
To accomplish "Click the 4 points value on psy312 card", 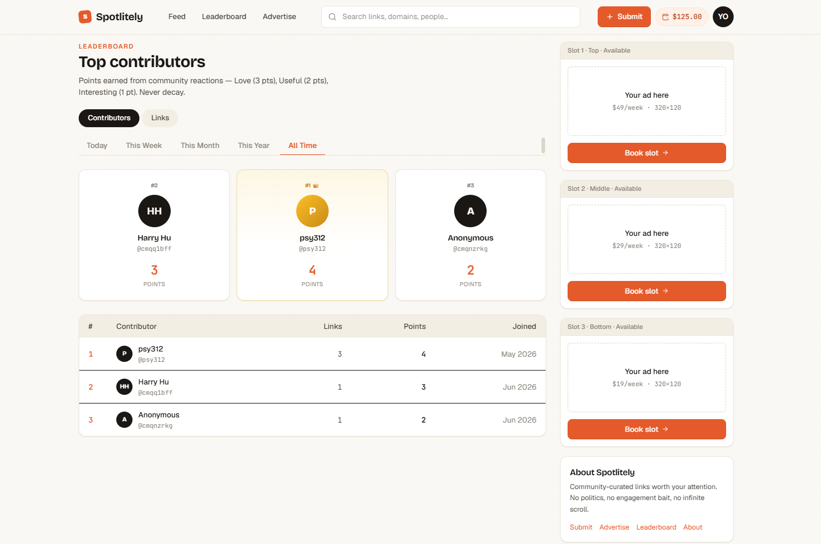I will [312, 270].
